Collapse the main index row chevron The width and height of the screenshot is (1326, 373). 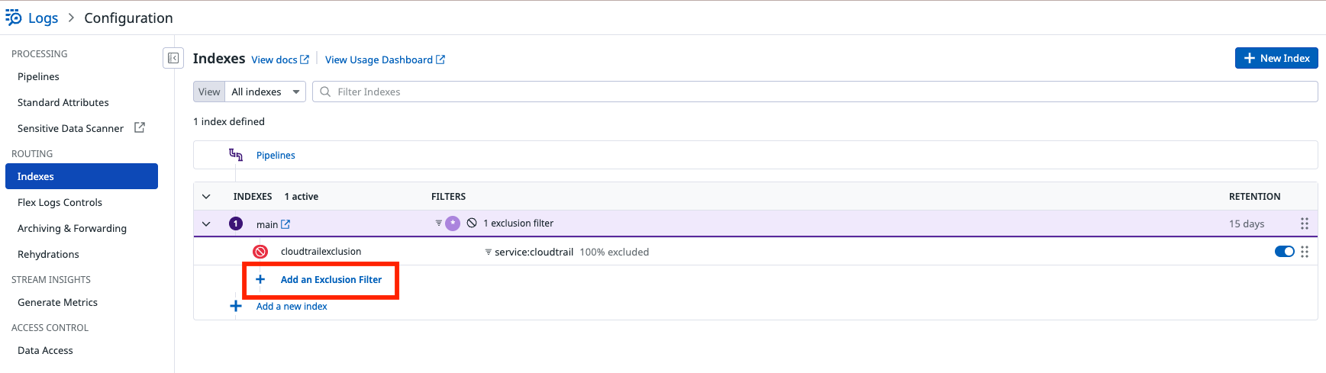click(206, 224)
